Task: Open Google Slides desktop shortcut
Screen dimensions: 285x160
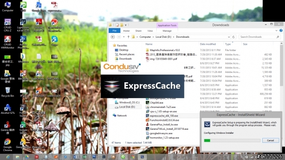Action: pyautogui.click(x=23, y=144)
